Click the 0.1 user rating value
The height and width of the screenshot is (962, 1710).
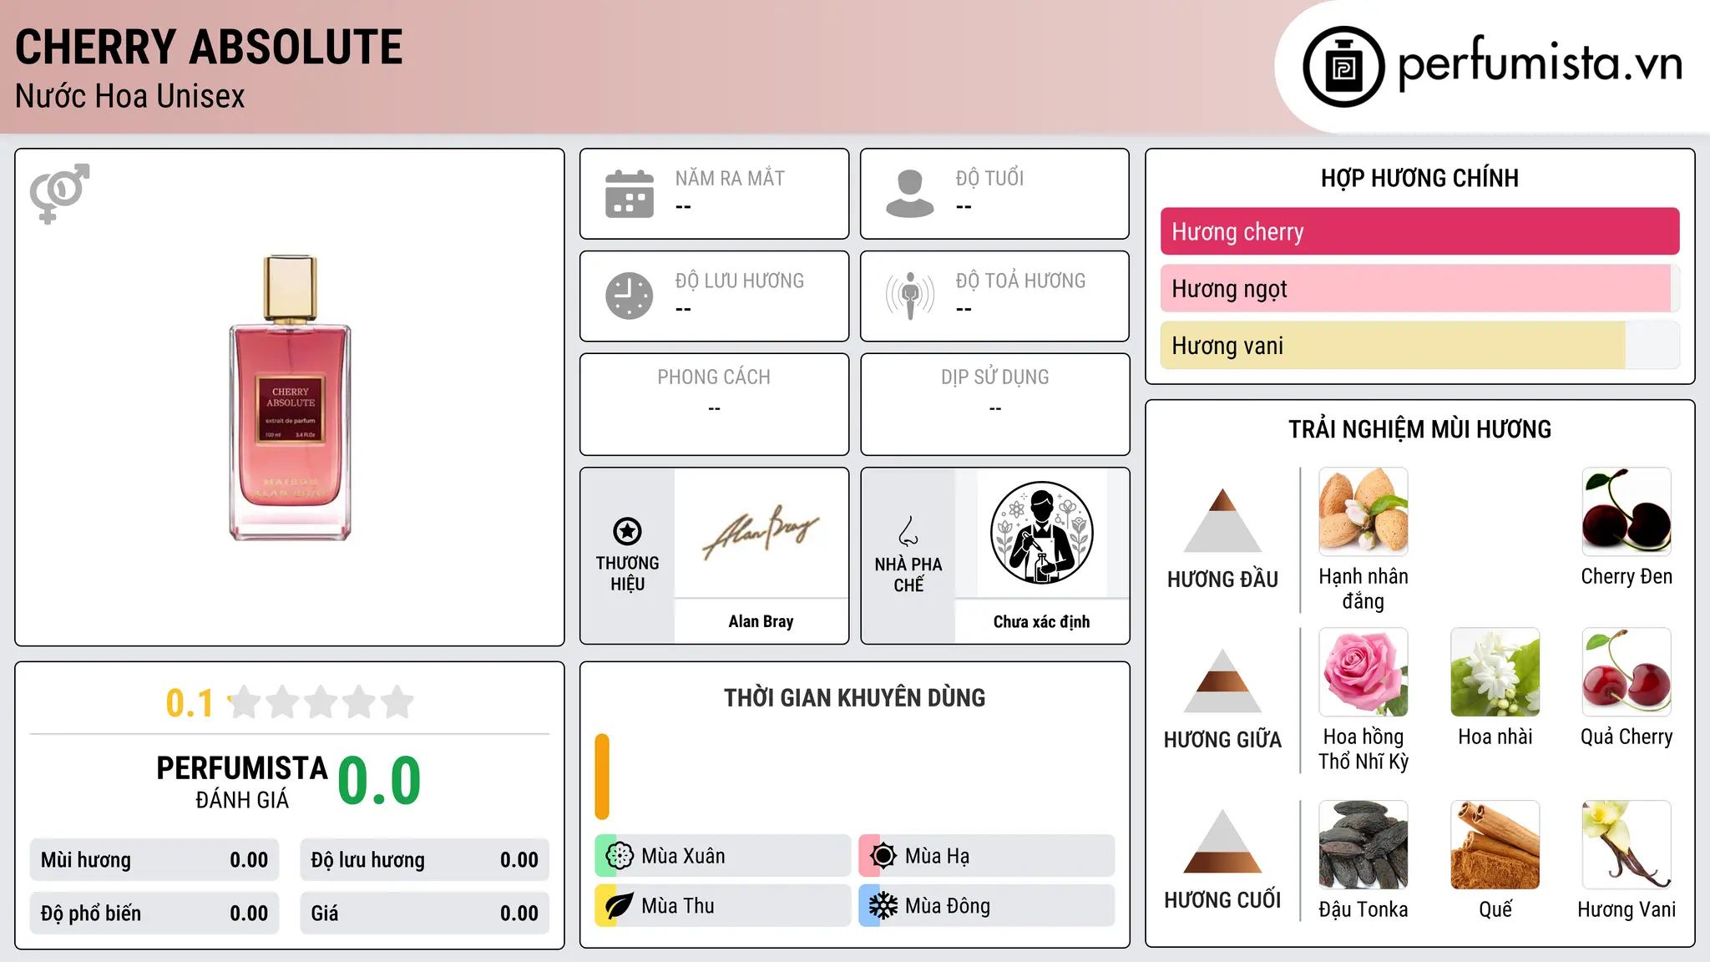click(190, 703)
